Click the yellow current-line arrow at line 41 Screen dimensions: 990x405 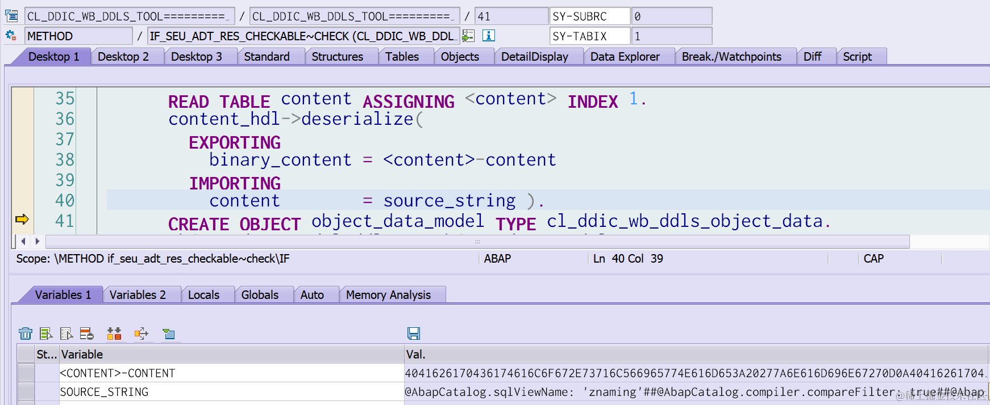pyautogui.click(x=22, y=220)
